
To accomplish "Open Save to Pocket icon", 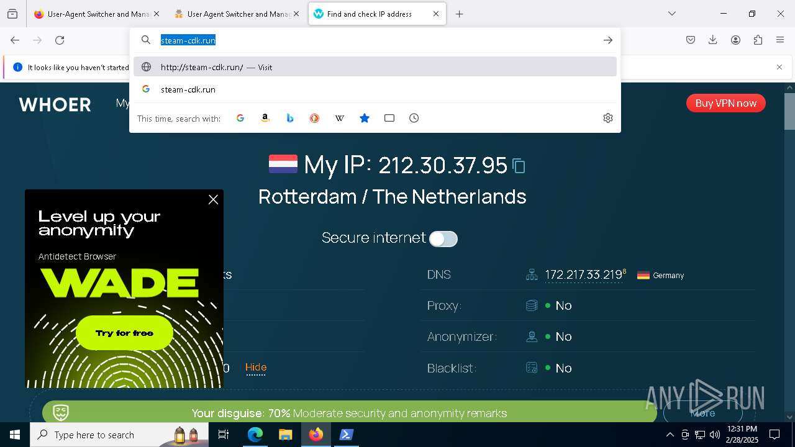I will [691, 40].
